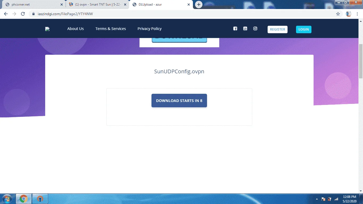Restore down the Chrome window
Image resolution: width=363 pixels, height=204 pixels.
[x=346, y=2]
